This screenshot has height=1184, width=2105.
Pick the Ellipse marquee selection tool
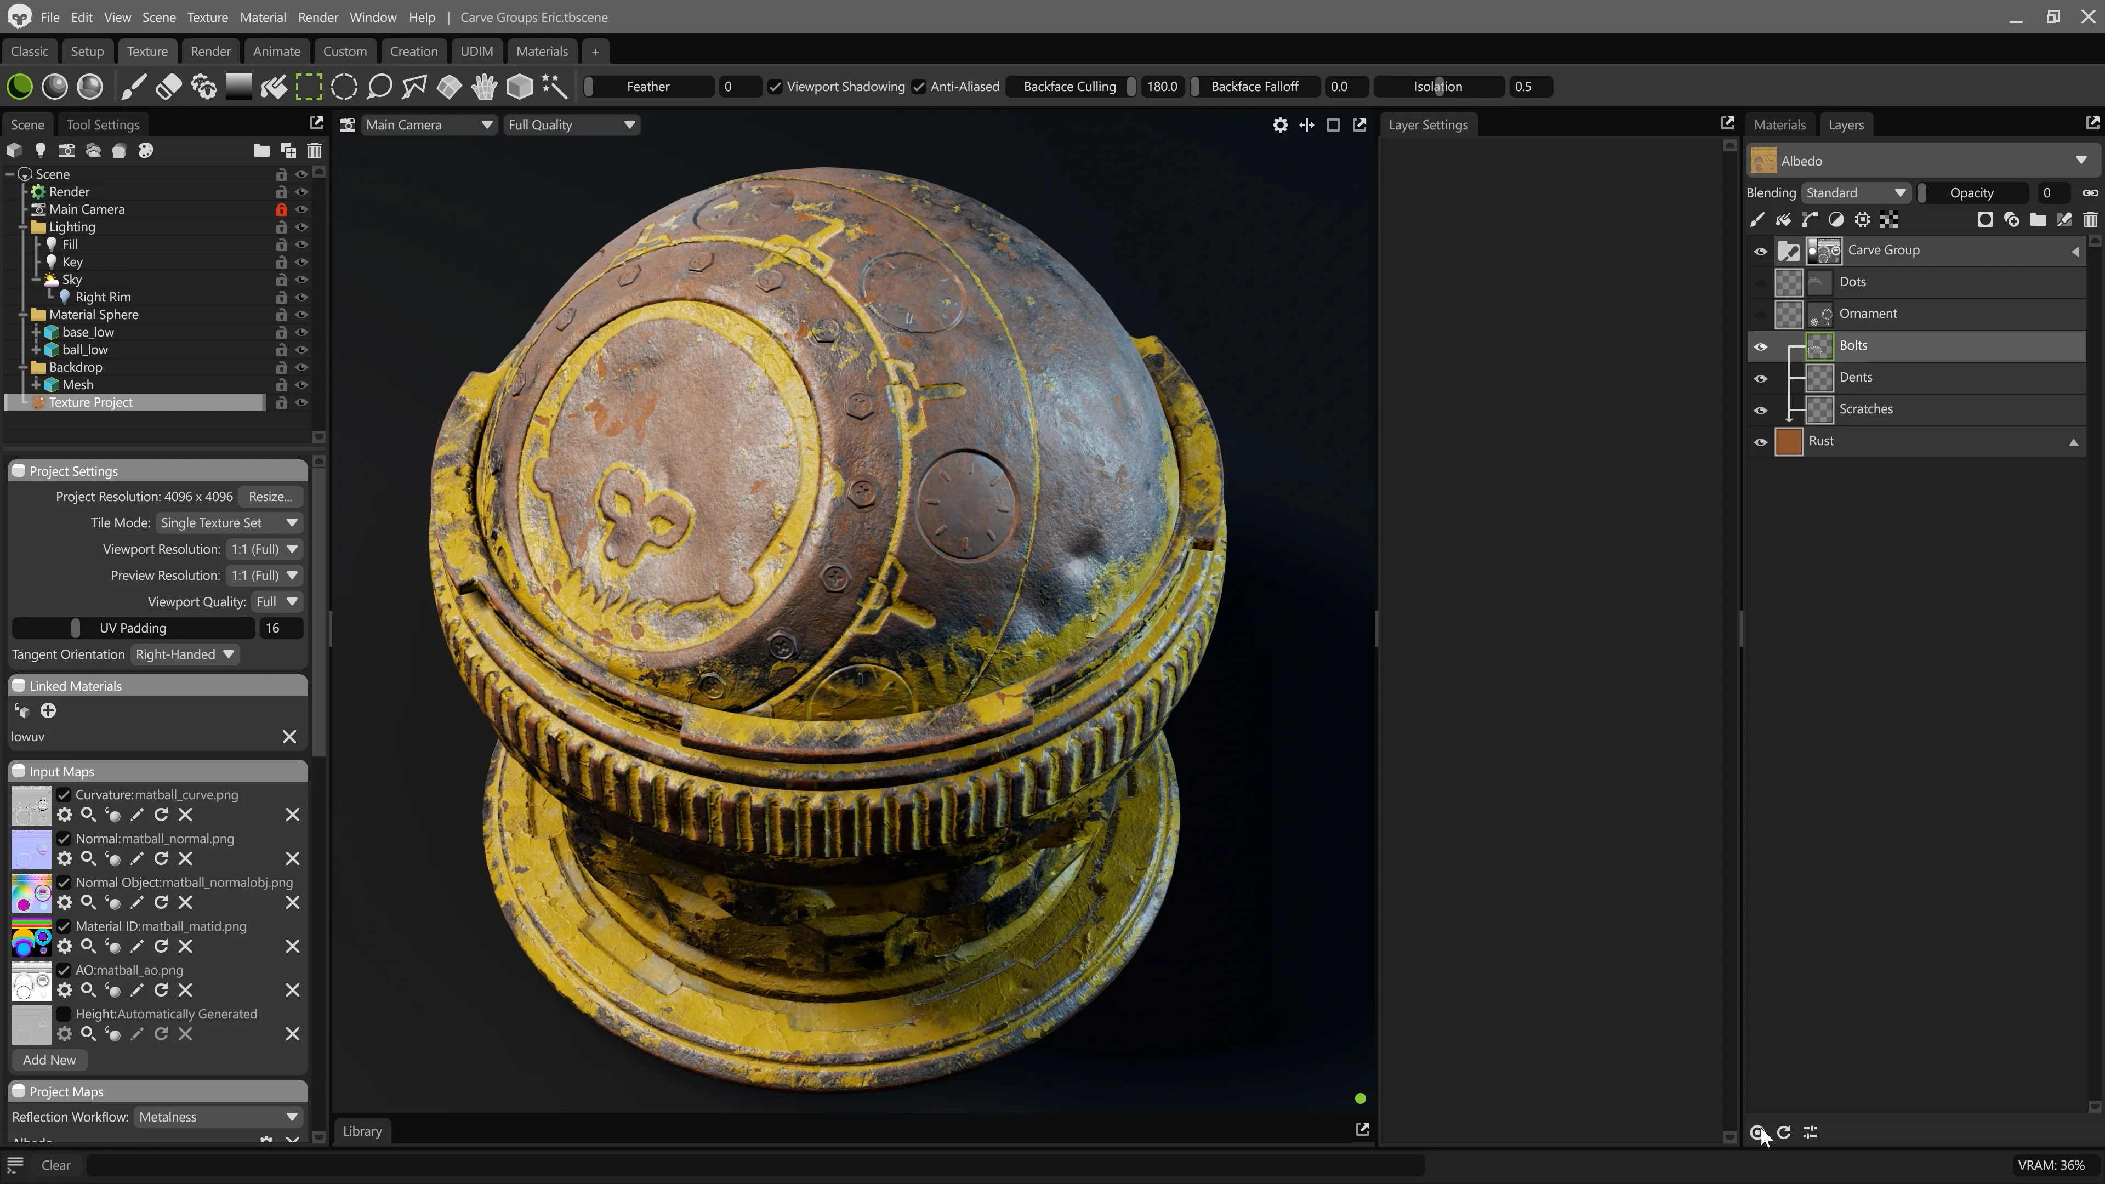tap(344, 87)
